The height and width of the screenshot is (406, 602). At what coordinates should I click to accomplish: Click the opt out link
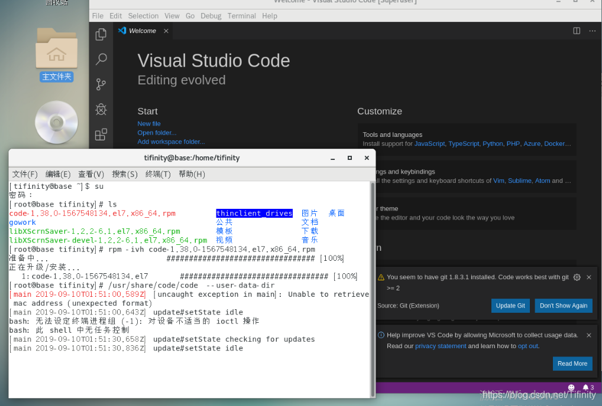coord(528,346)
